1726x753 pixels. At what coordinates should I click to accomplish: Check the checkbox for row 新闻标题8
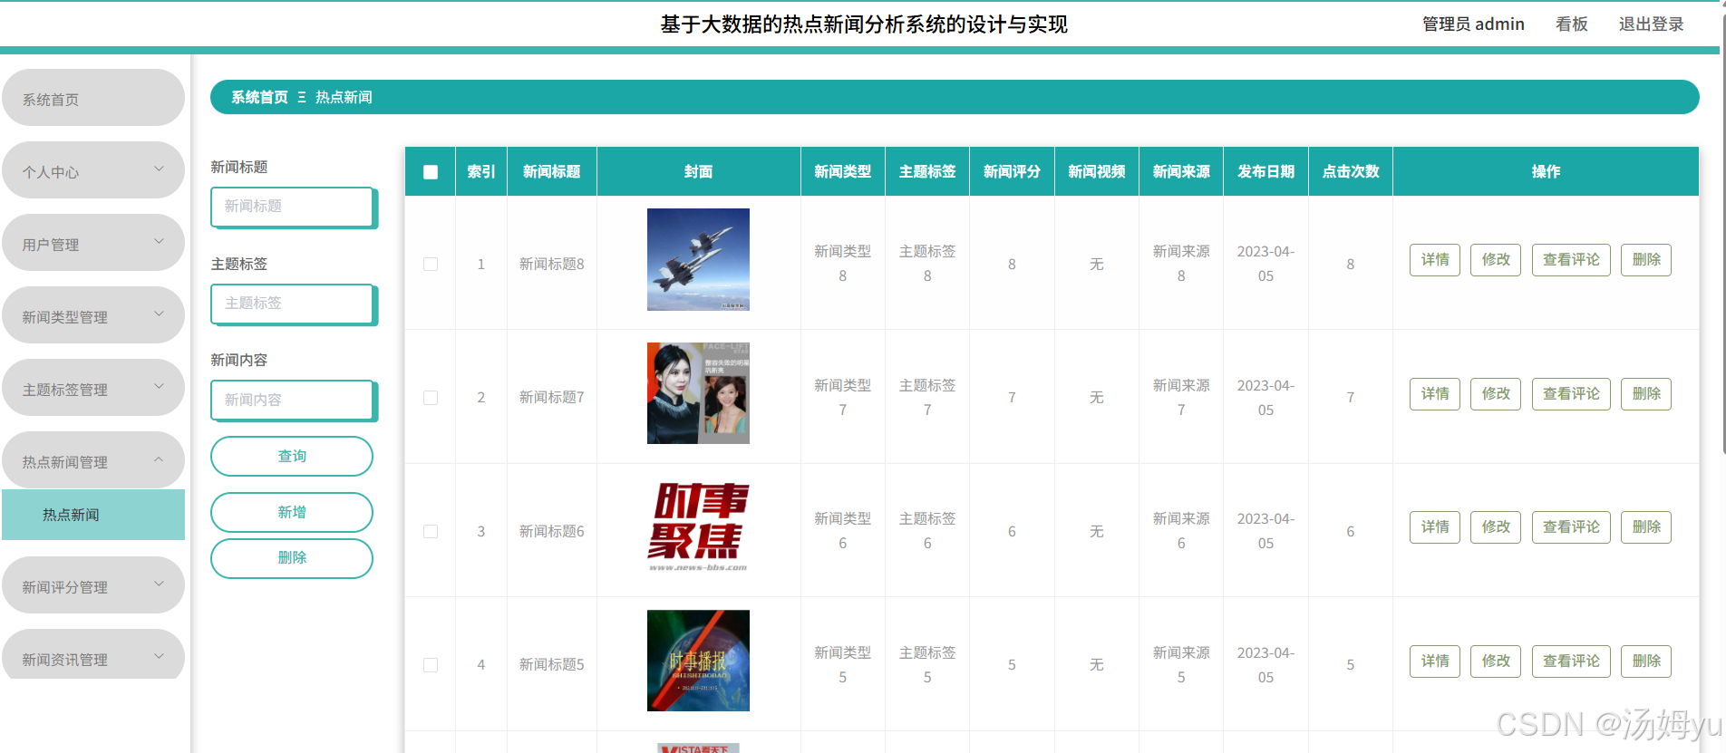tap(431, 264)
